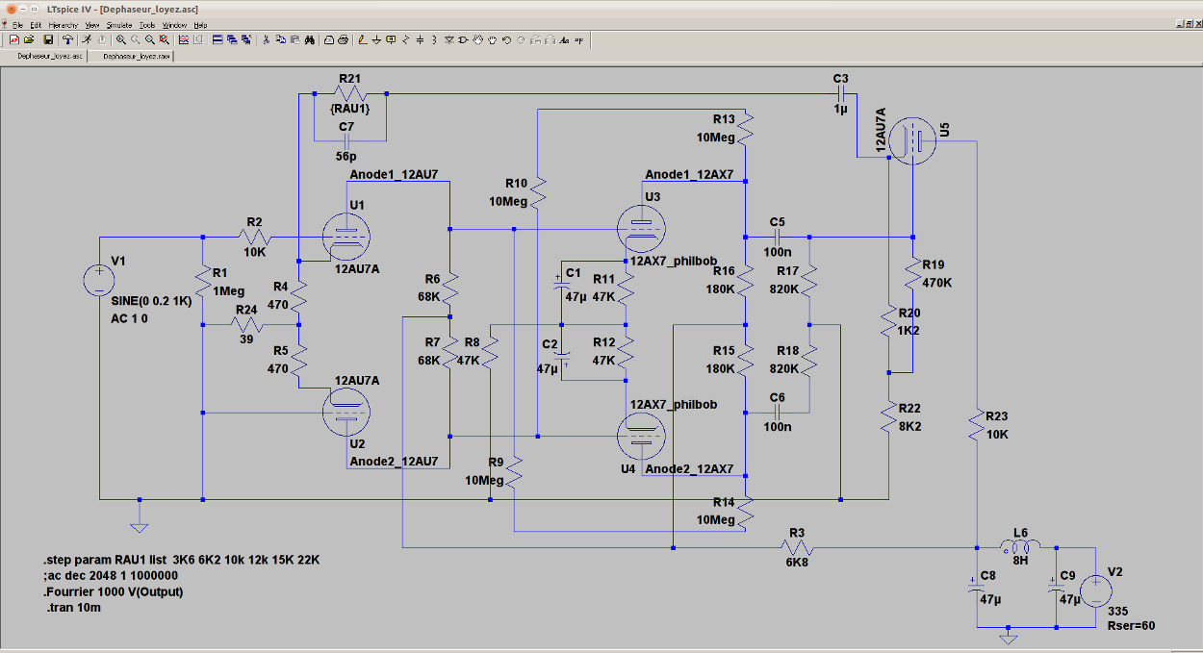Open the Window menu
Viewport: 1203px width, 653px height.
(174, 24)
